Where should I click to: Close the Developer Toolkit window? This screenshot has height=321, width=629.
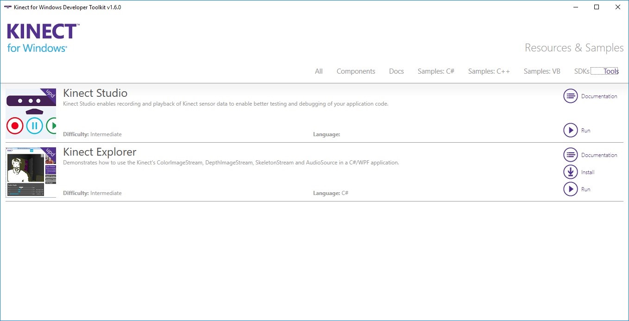point(618,7)
